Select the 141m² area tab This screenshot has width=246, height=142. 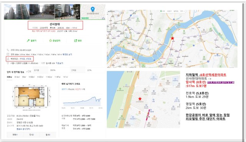click(x=65, y=77)
